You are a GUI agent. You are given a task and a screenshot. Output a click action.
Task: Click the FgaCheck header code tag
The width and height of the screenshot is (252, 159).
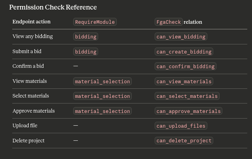[x=169, y=22]
